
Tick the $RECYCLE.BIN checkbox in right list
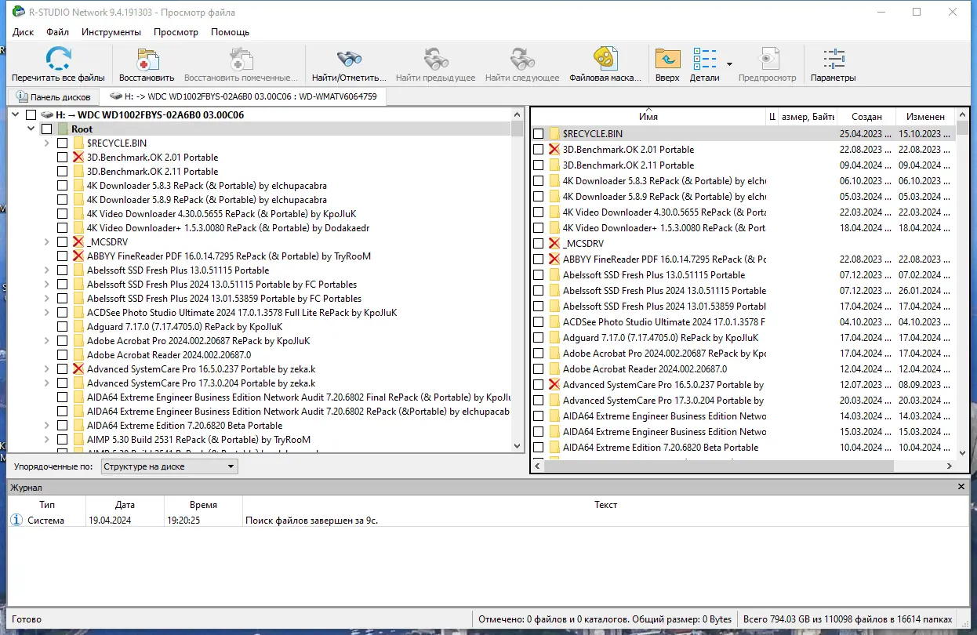pyautogui.click(x=538, y=134)
